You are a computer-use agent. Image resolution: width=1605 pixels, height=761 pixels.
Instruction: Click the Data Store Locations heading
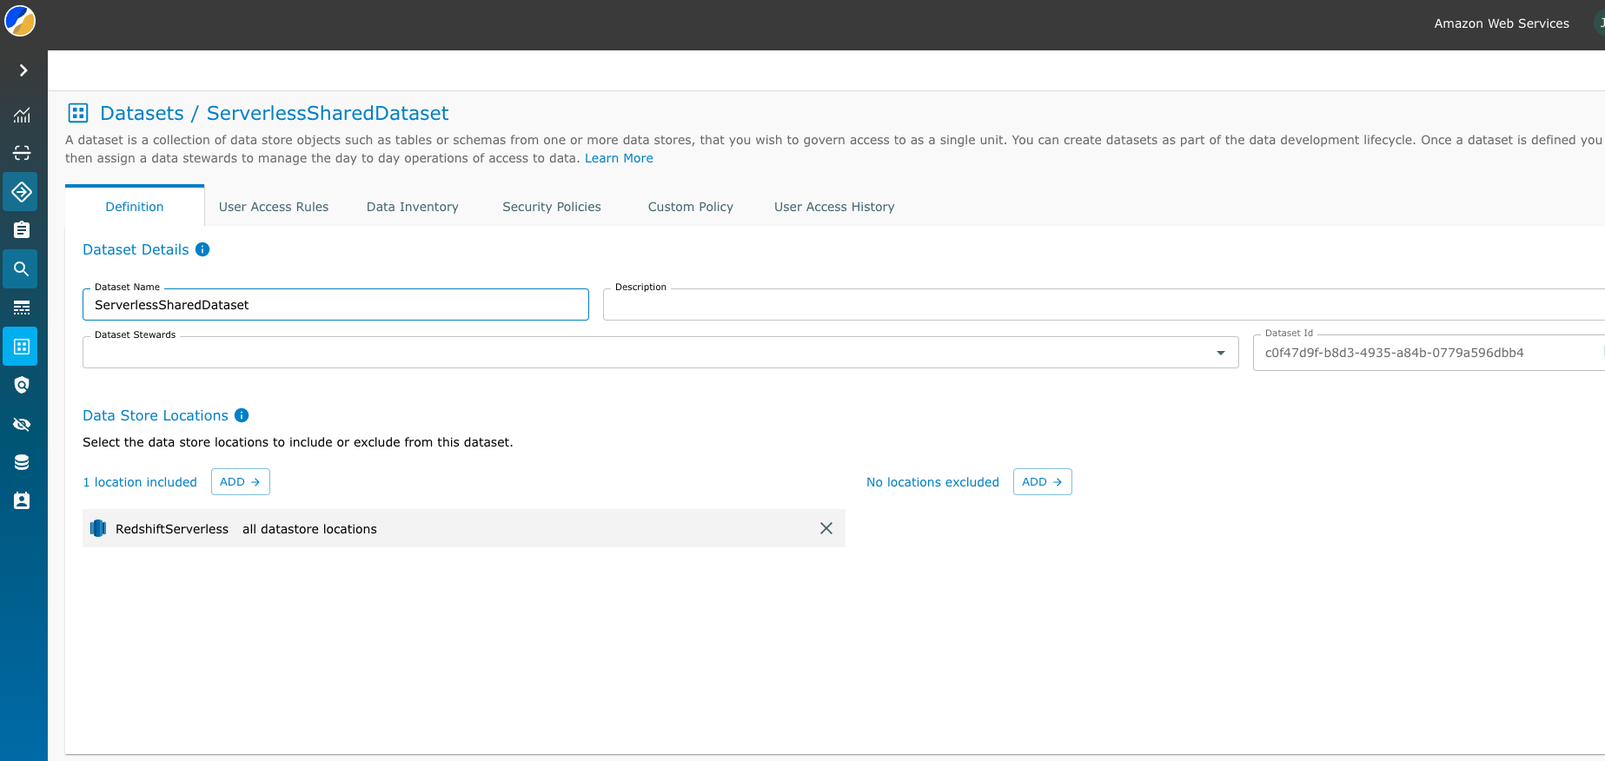pos(156,415)
